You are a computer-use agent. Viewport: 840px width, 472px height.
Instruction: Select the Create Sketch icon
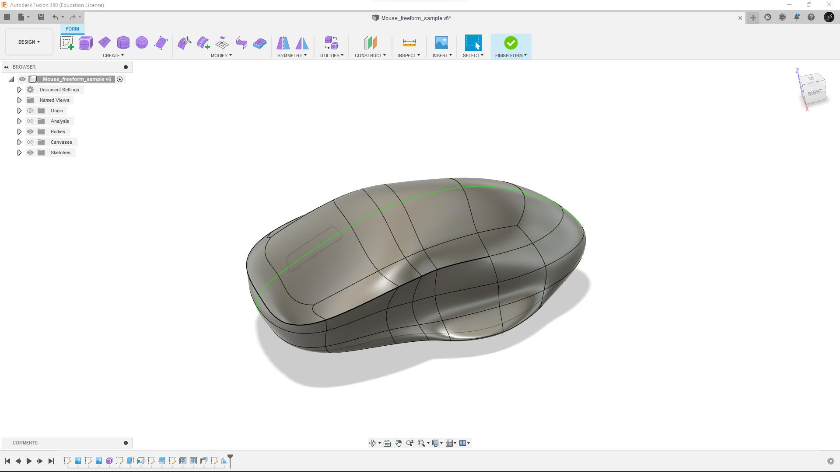click(66, 43)
